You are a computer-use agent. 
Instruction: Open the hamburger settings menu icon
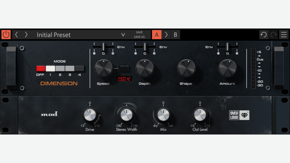click(284, 35)
